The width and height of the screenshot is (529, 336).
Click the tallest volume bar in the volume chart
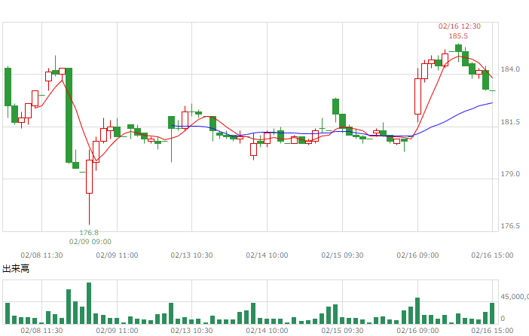[89, 304]
